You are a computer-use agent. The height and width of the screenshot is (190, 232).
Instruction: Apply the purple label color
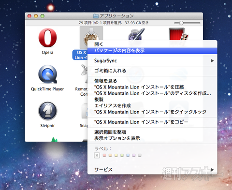(134, 155)
